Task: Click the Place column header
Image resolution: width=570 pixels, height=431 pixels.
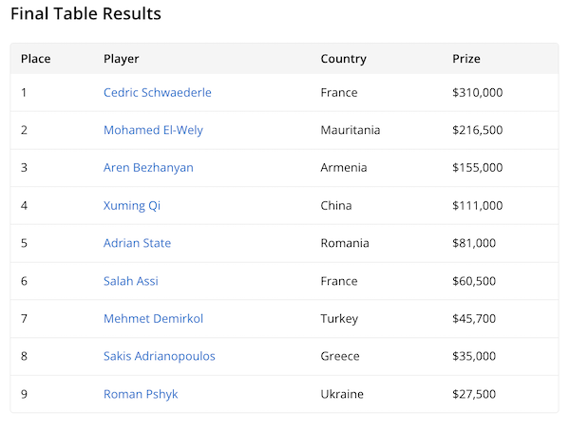Action: (x=35, y=59)
